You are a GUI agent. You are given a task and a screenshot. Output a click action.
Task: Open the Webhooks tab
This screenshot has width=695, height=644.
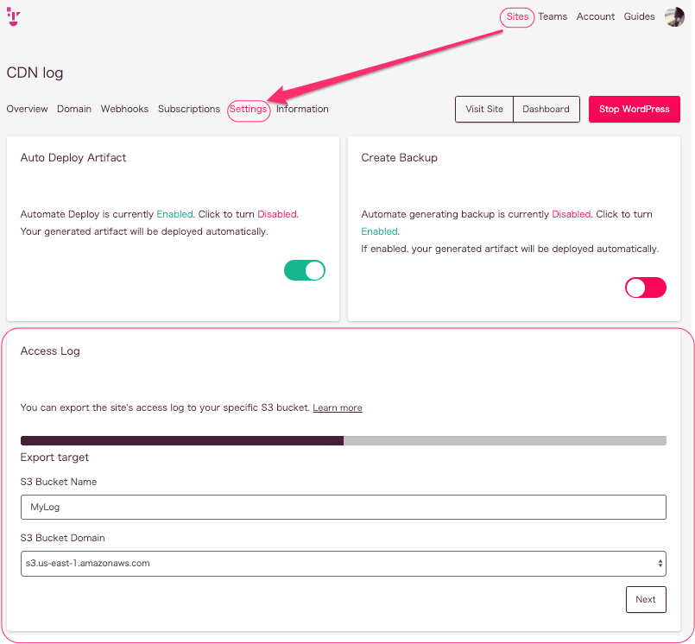(x=124, y=109)
